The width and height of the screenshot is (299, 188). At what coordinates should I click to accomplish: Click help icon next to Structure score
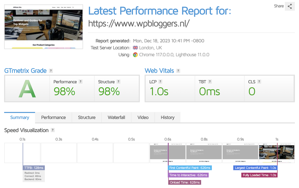coord(118,82)
